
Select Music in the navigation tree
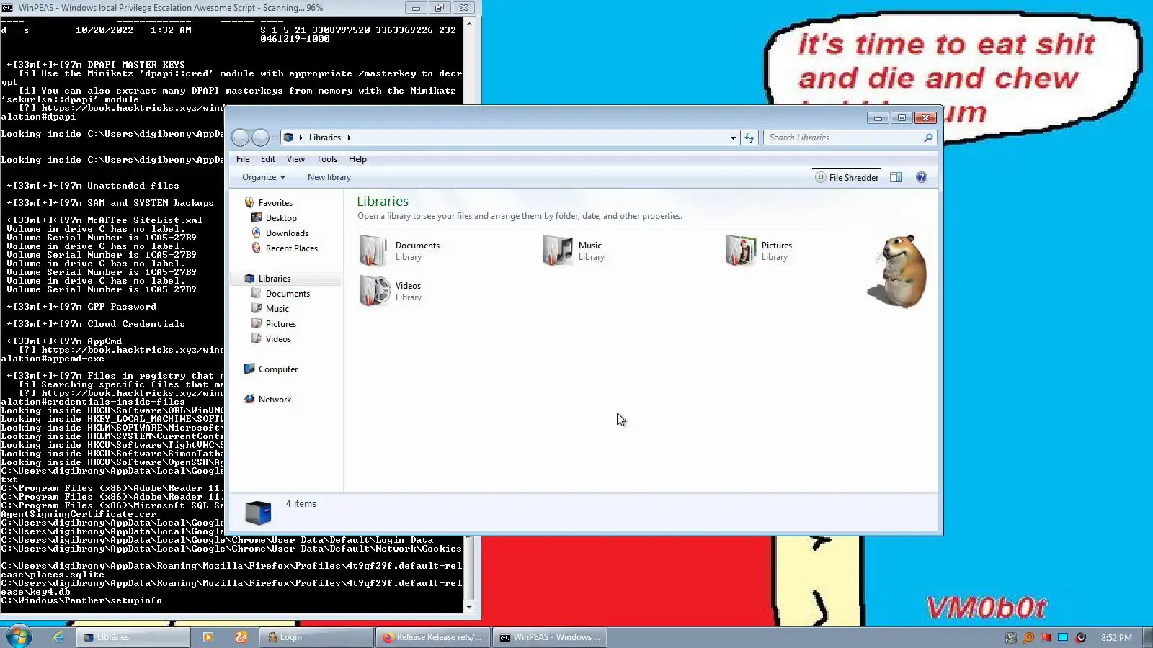[x=277, y=309]
